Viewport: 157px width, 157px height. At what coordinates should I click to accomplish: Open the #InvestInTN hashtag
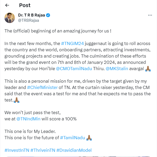(16, 150)
